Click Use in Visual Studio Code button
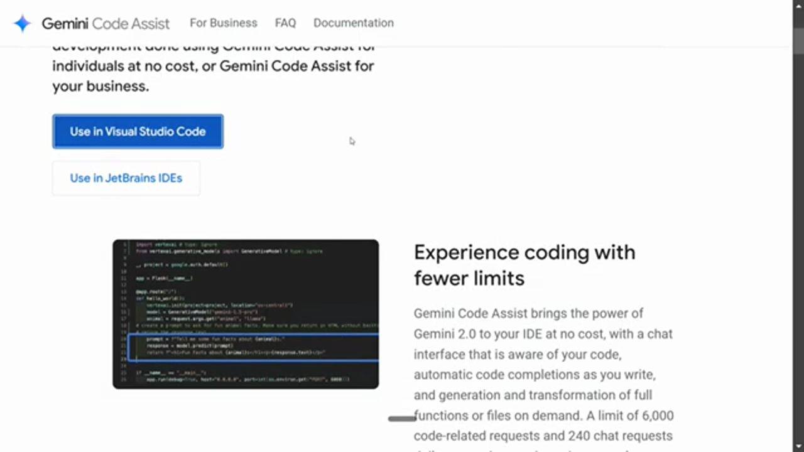Viewport: 804px width, 452px height. (x=138, y=131)
